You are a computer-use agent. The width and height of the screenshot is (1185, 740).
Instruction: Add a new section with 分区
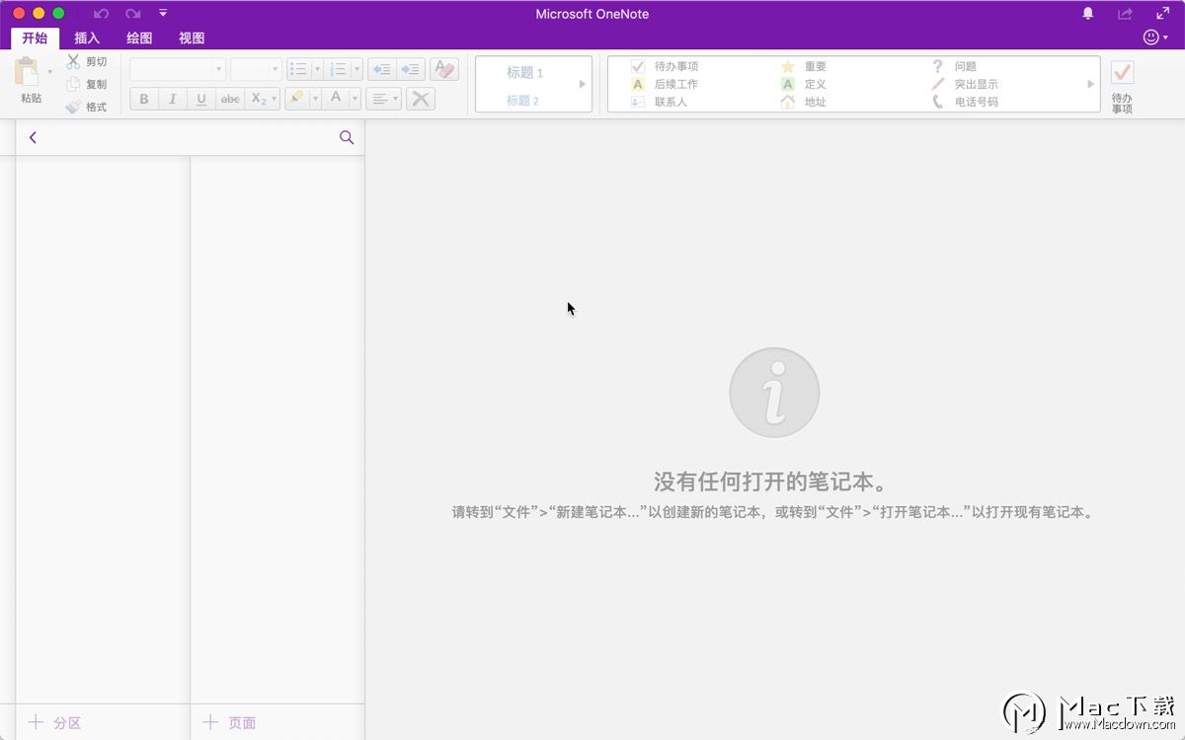[x=55, y=722]
